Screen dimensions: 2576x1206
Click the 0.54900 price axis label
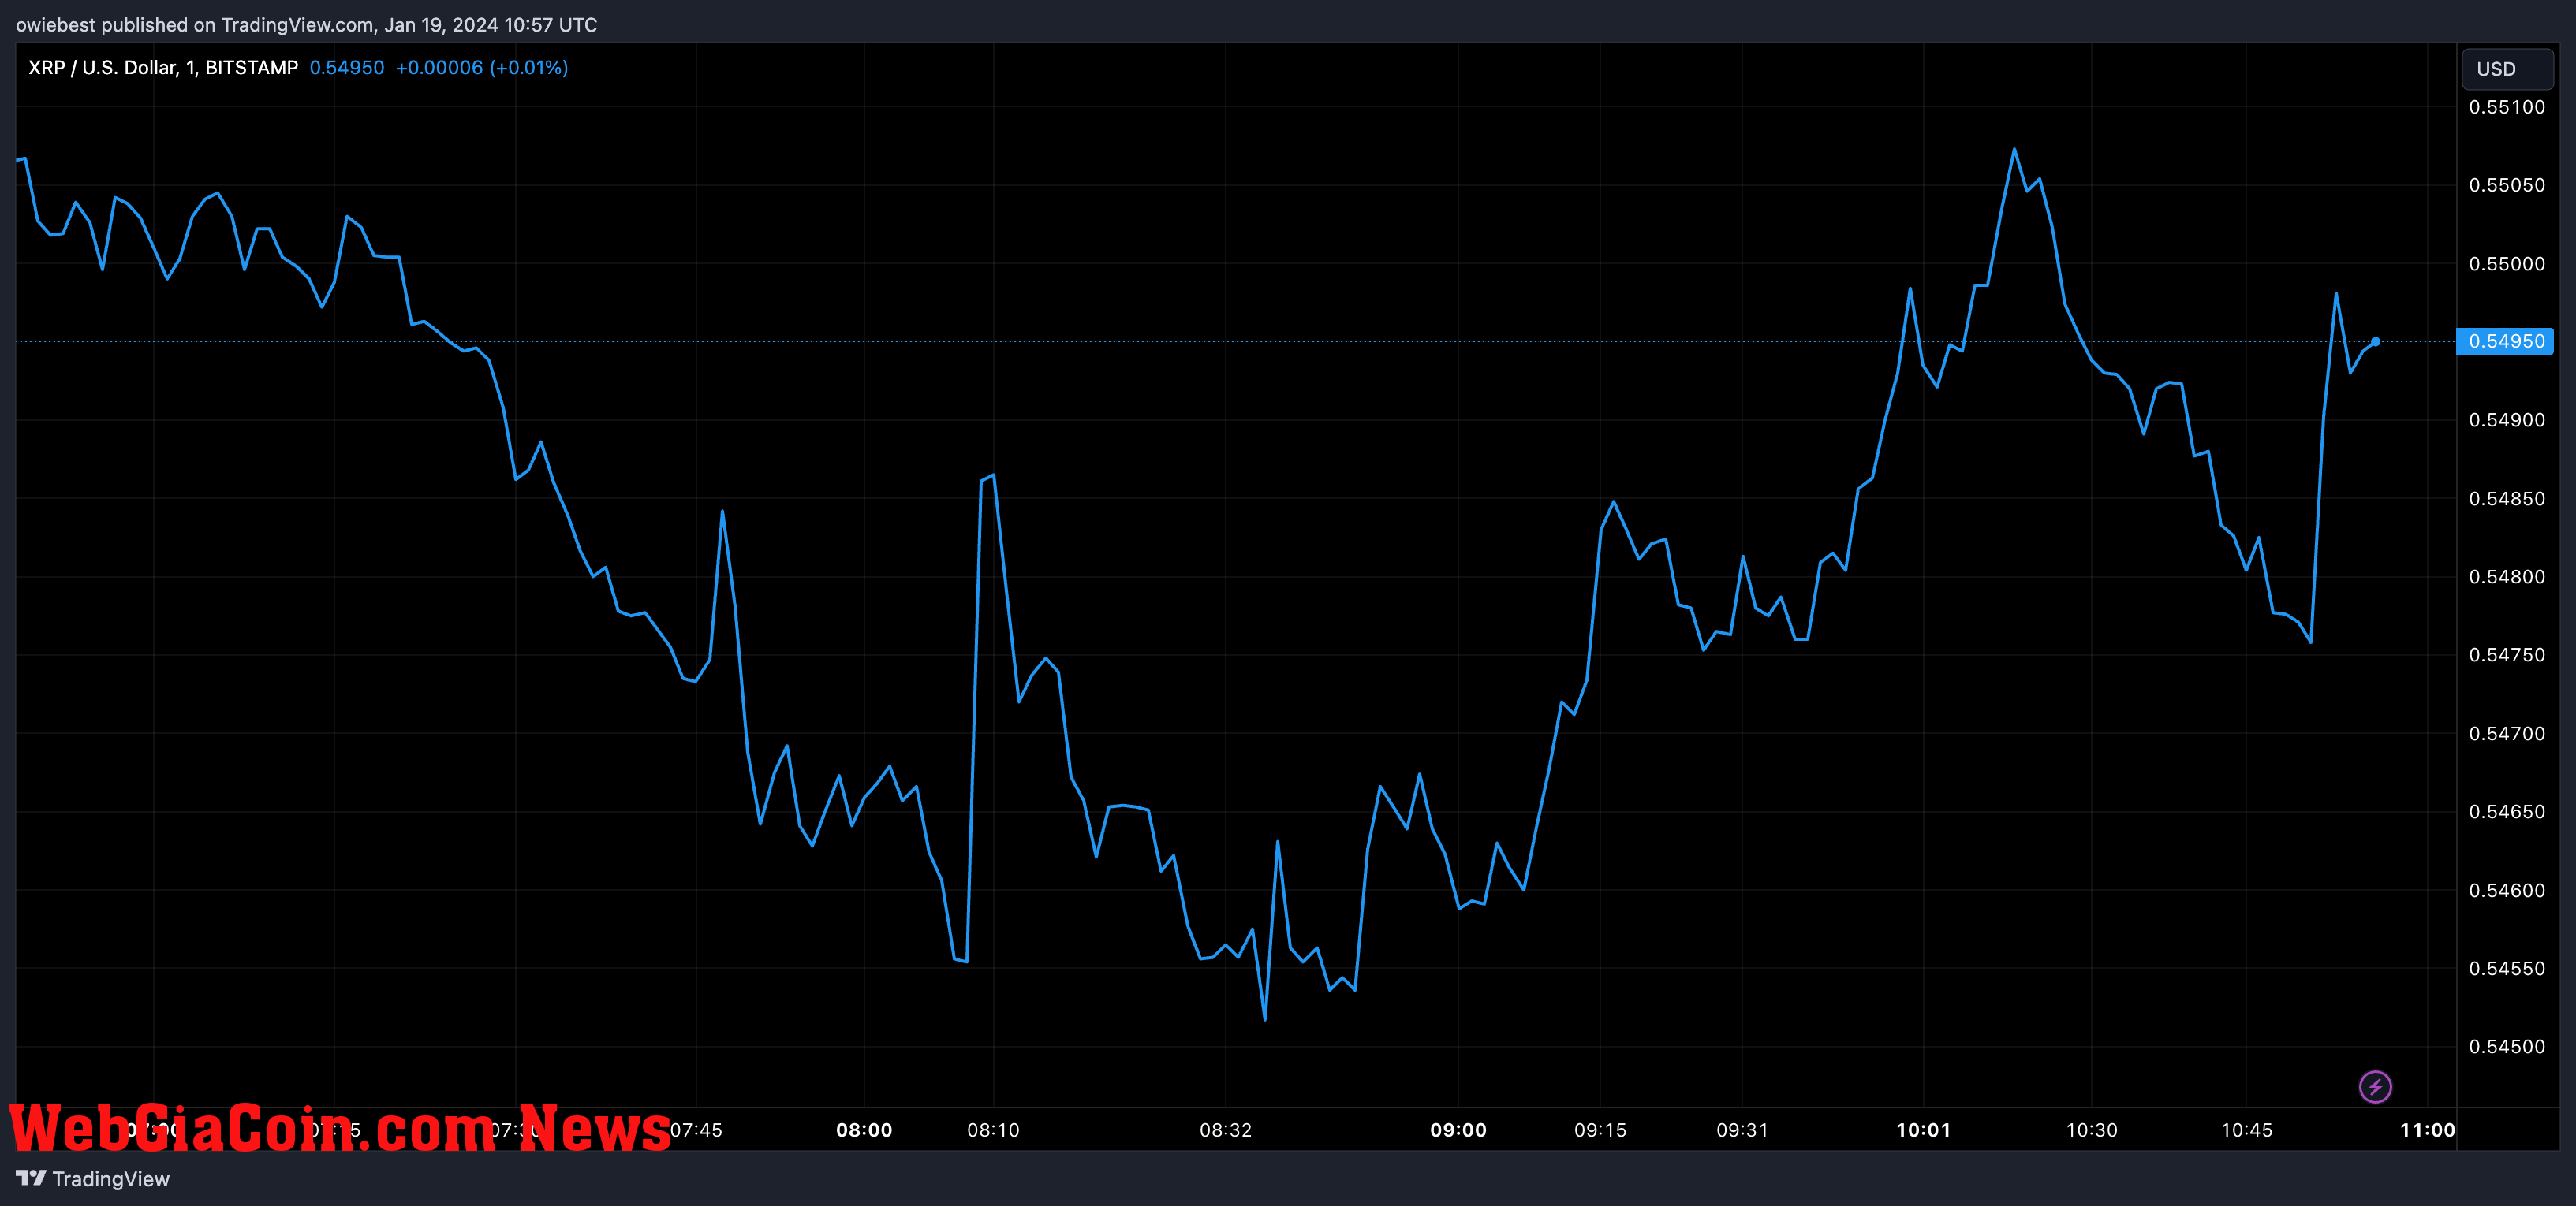tap(2507, 419)
